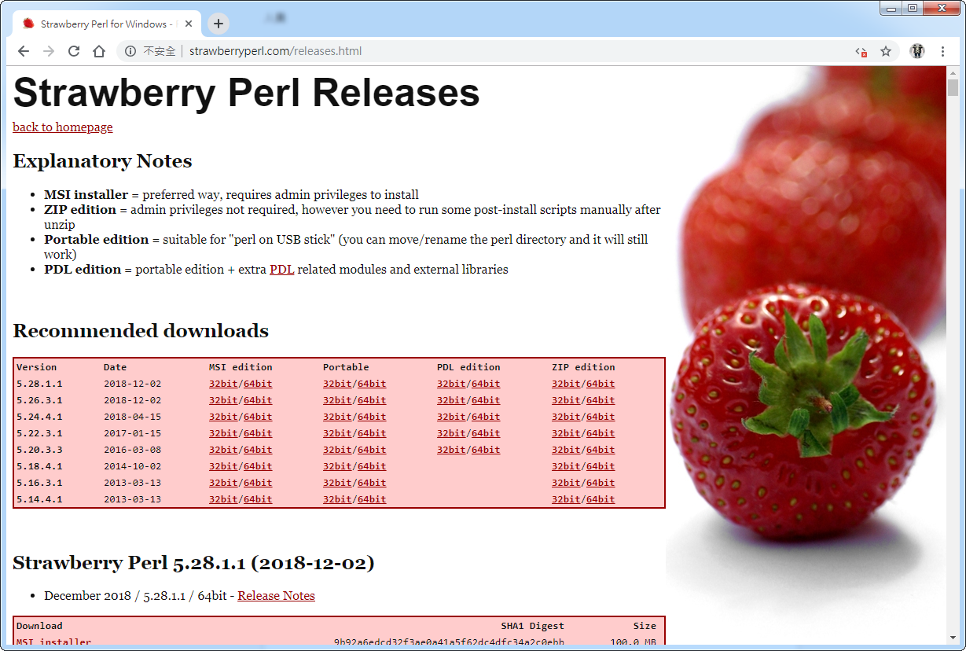Select the Strawberry Perl for Windows tab

[102, 24]
